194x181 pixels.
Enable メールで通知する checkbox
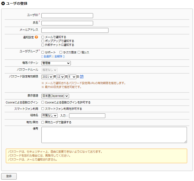(43, 37)
